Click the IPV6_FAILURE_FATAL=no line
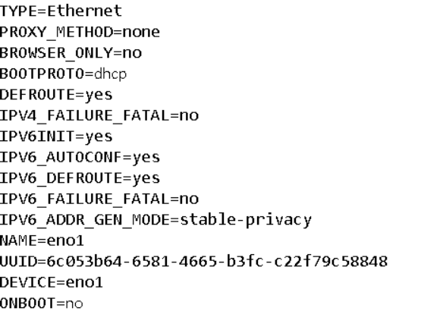Viewport: 424px width, 330px height. click(99, 199)
